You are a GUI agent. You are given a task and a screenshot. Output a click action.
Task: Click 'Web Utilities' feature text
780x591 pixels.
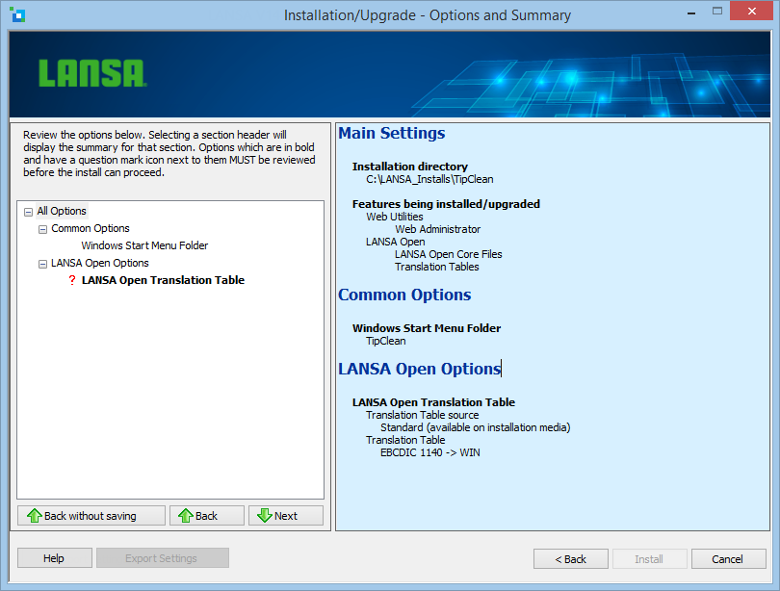tap(395, 217)
